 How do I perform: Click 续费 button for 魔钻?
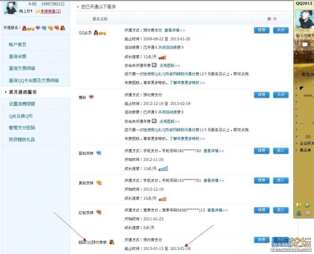262,95
